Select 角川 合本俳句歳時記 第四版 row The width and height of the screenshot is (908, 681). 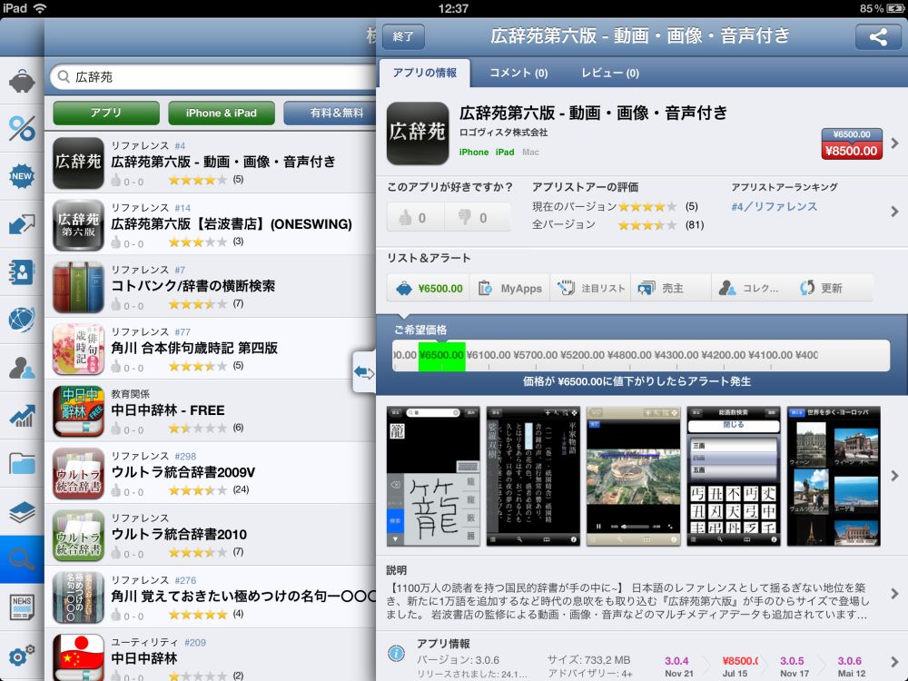point(211,349)
